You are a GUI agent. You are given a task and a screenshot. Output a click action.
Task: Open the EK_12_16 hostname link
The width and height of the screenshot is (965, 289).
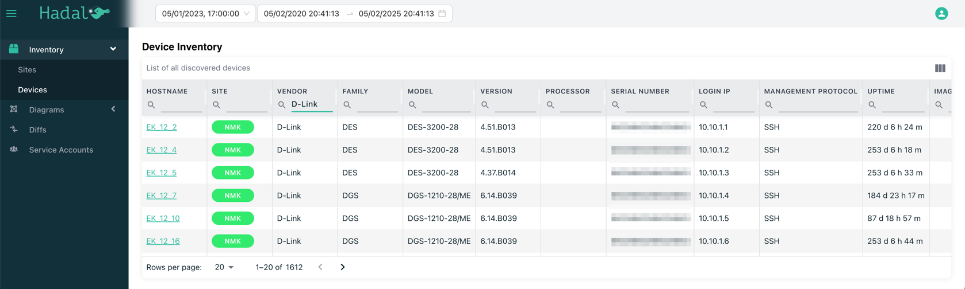[x=163, y=241]
